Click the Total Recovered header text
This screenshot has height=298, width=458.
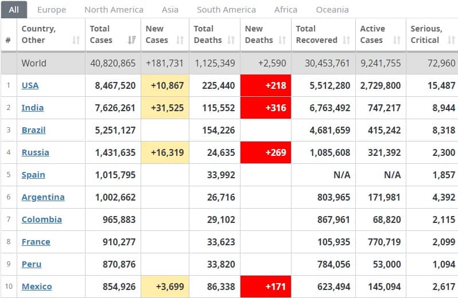pyautogui.click(x=317, y=34)
